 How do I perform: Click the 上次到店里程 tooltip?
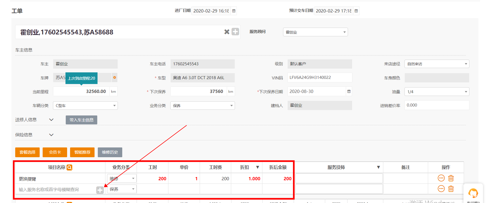81,78
